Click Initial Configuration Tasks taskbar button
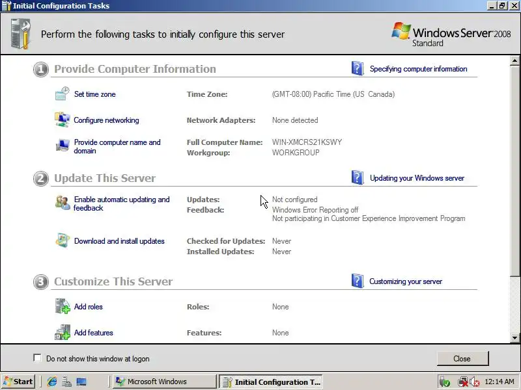Viewport: 521px width, 390px height. pos(271,382)
